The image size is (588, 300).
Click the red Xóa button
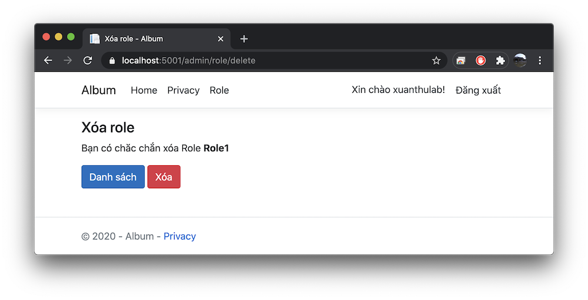[164, 176]
